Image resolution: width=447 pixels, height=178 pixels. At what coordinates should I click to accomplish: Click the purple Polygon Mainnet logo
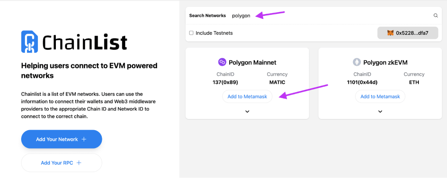222,62
